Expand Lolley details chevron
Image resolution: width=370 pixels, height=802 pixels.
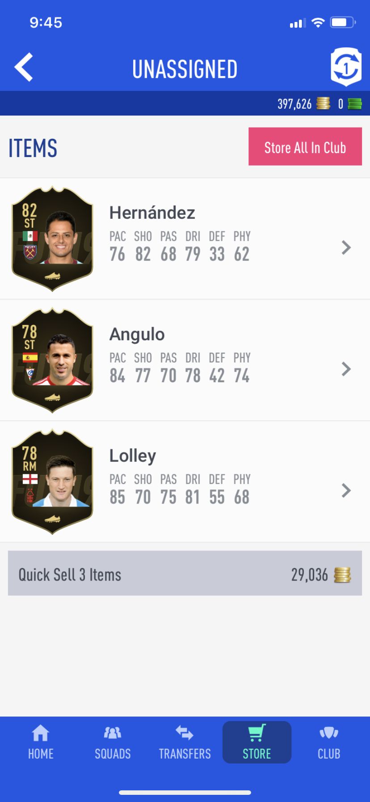click(346, 491)
